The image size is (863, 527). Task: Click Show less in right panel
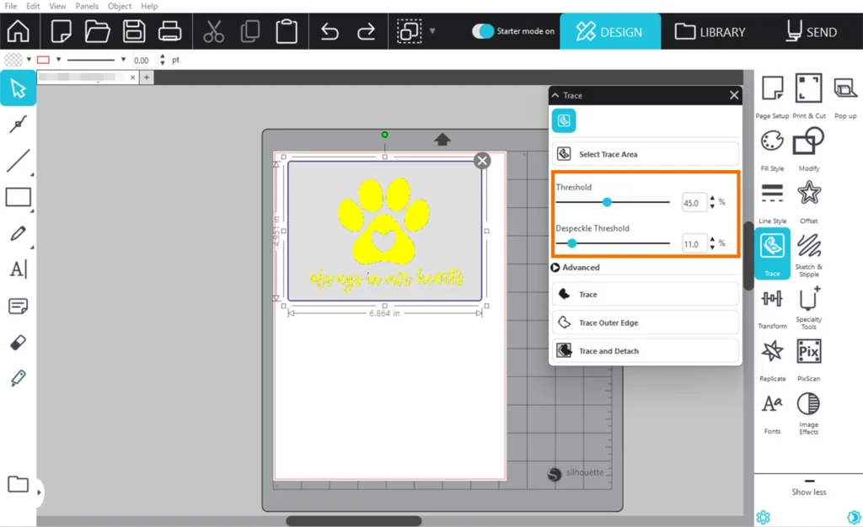click(808, 492)
